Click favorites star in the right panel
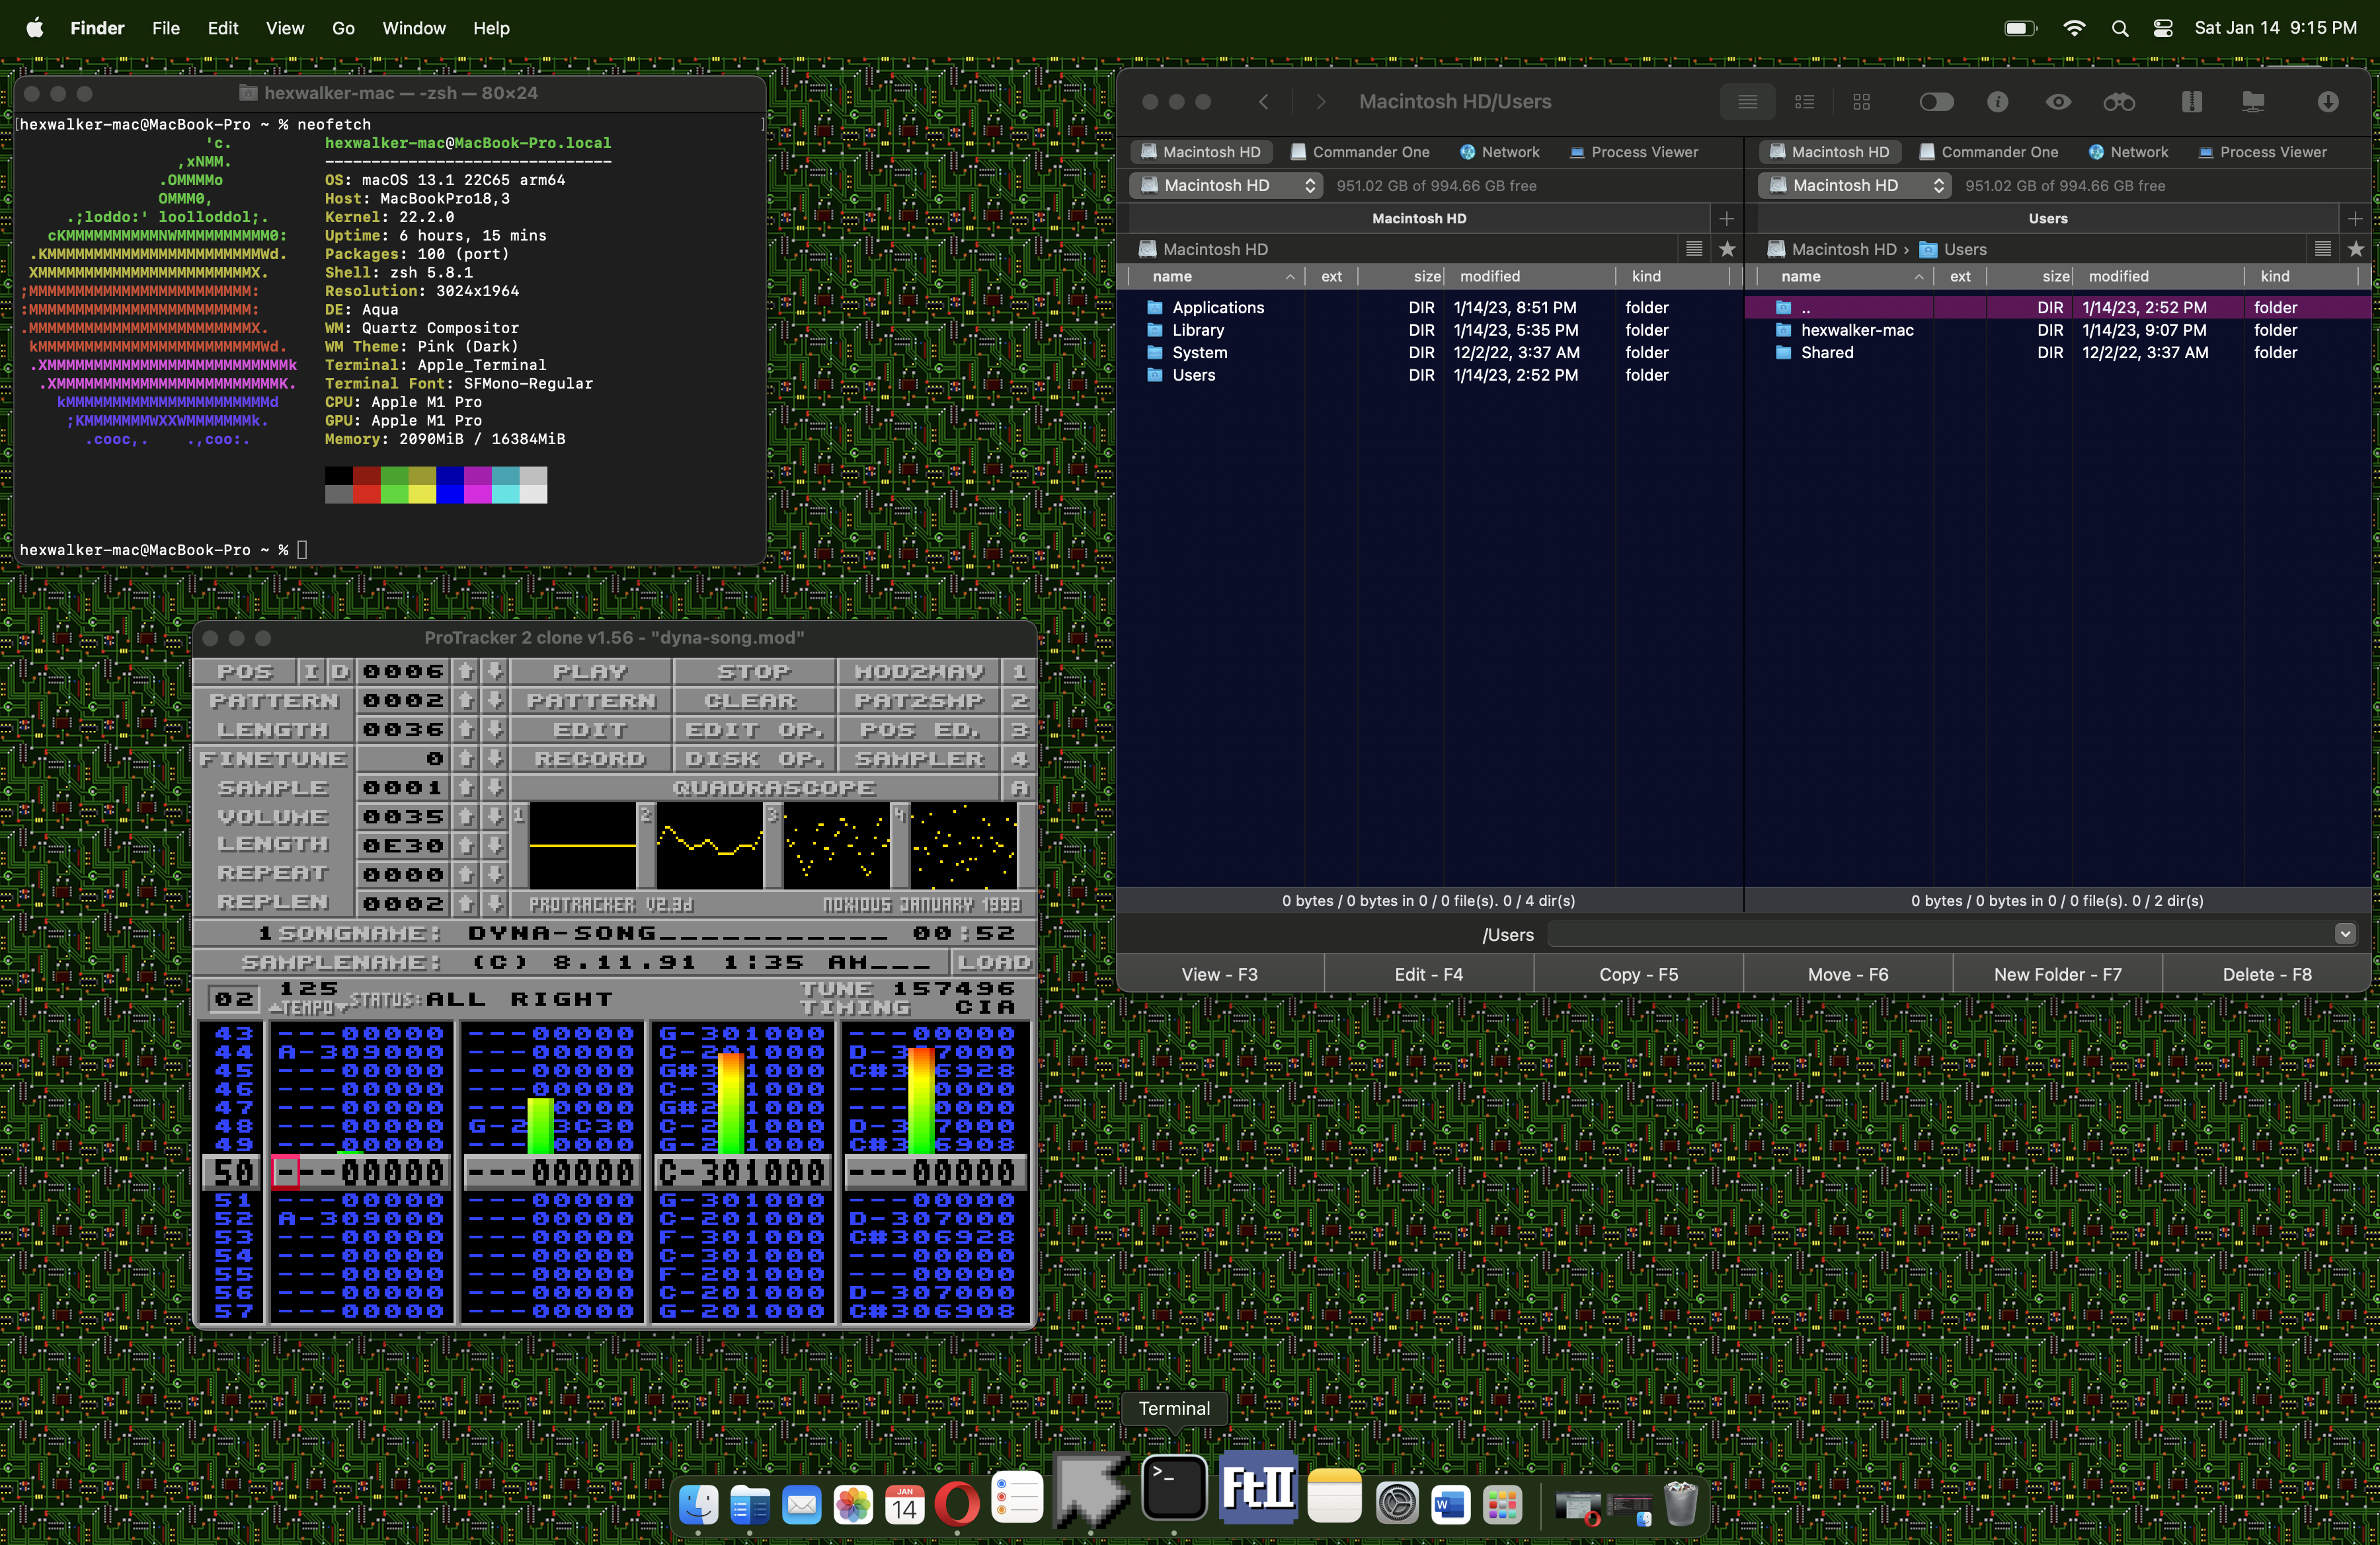This screenshot has width=2380, height=1545. 2355,249
